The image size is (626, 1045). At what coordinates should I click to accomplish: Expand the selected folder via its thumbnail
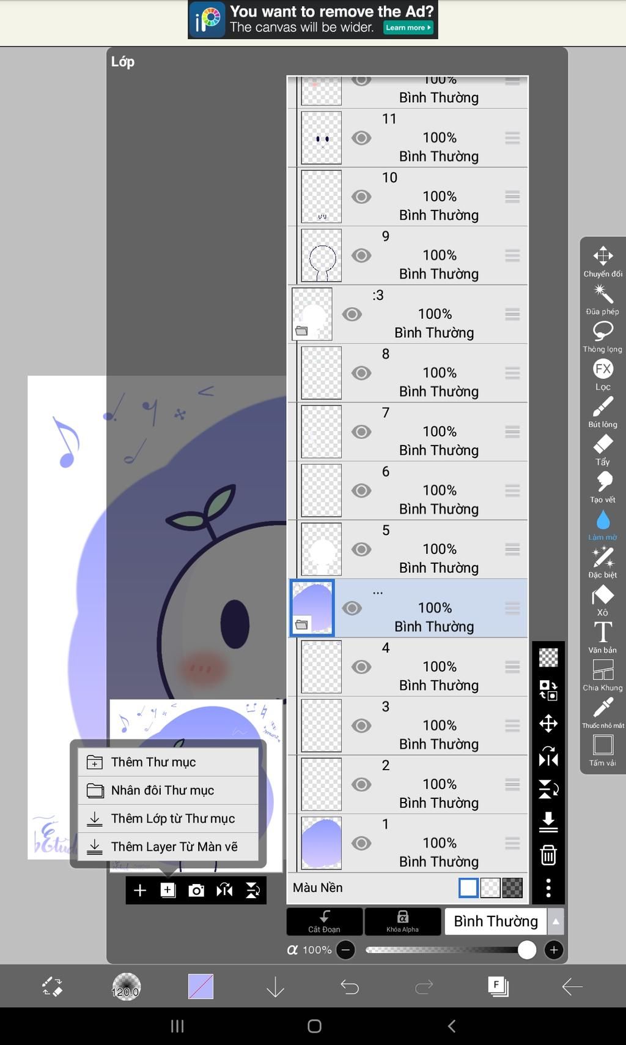[x=312, y=608]
